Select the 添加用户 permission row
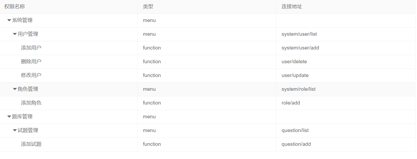Screen dimensions: 417x159 coord(31,48)
